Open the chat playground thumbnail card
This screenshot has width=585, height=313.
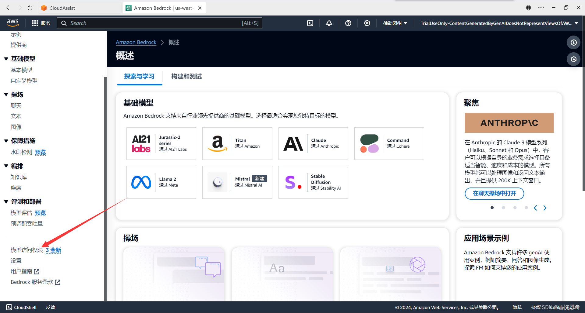pyautogui.click(x=174, y=274)
